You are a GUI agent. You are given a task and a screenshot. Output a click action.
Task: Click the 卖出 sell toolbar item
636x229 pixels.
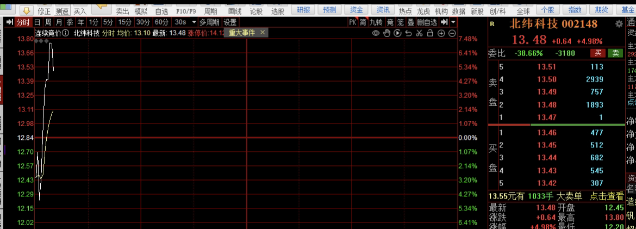coord(122,11)
